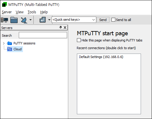152x119 pixels.
Task: Close the Servers panel
Action: point(65,28)
